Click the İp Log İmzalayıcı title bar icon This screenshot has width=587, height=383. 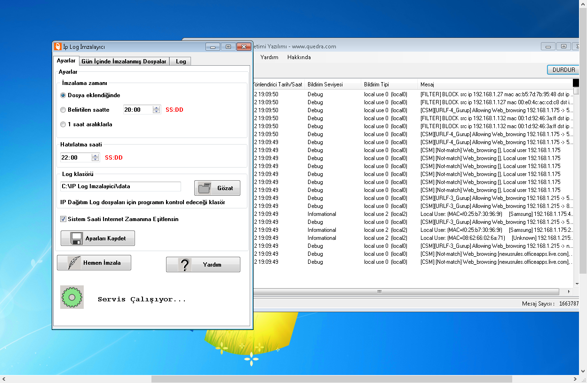[x=58, y=46]
